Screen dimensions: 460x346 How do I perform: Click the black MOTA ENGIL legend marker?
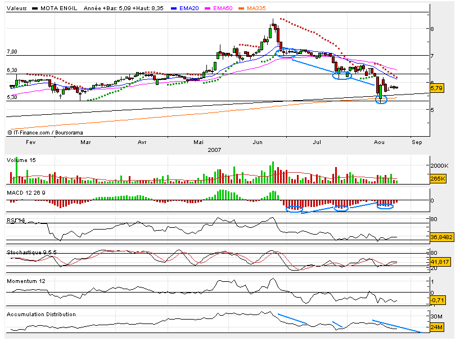click(x=35, y=8)
